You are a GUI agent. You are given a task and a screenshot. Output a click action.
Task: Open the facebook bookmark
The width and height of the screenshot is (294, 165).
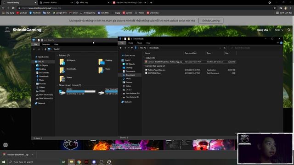pos(35,13)
